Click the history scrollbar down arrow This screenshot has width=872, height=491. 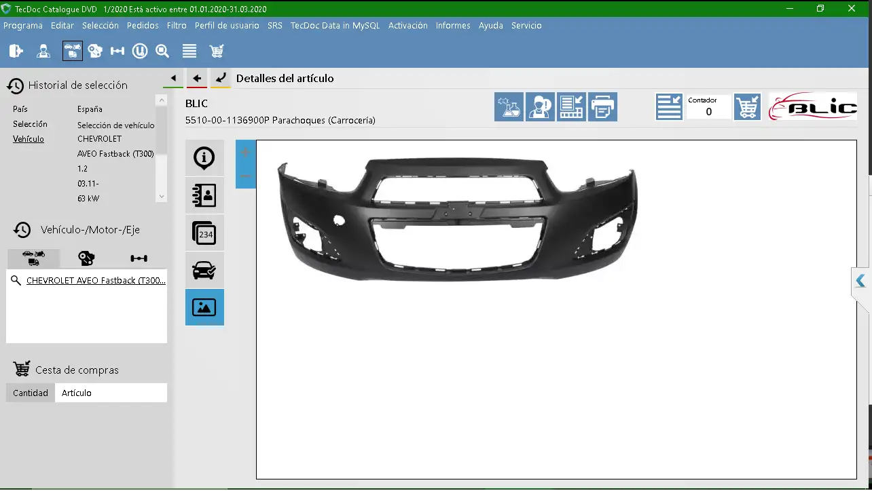pyautogui.click(x=162, y=197)
